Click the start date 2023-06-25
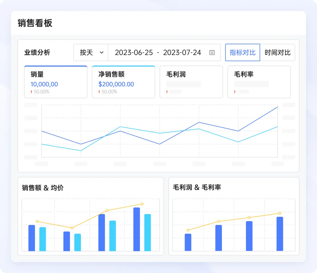Screen dimensions: 317x273 (134, 52)
